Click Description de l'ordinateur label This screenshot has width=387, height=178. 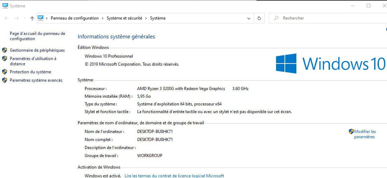point(110,148)
